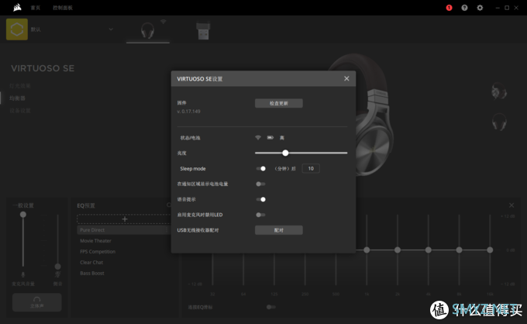Screen dimensions: 527x324
Task: Select the headset device tab icon
Action: pos(147,30)
